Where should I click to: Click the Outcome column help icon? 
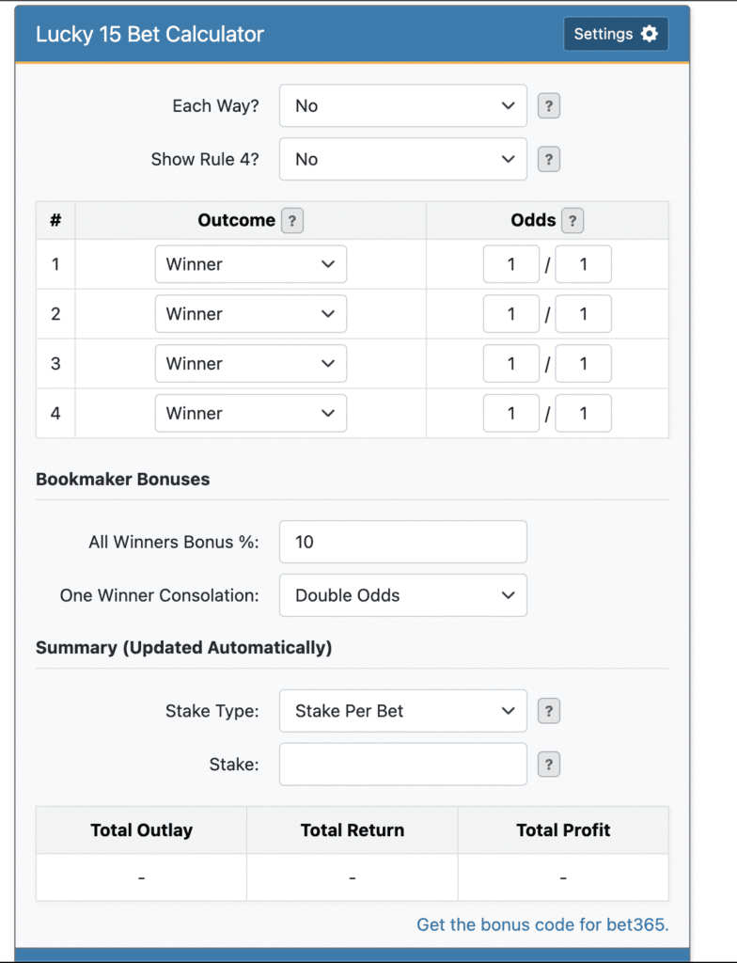(292, 221)
